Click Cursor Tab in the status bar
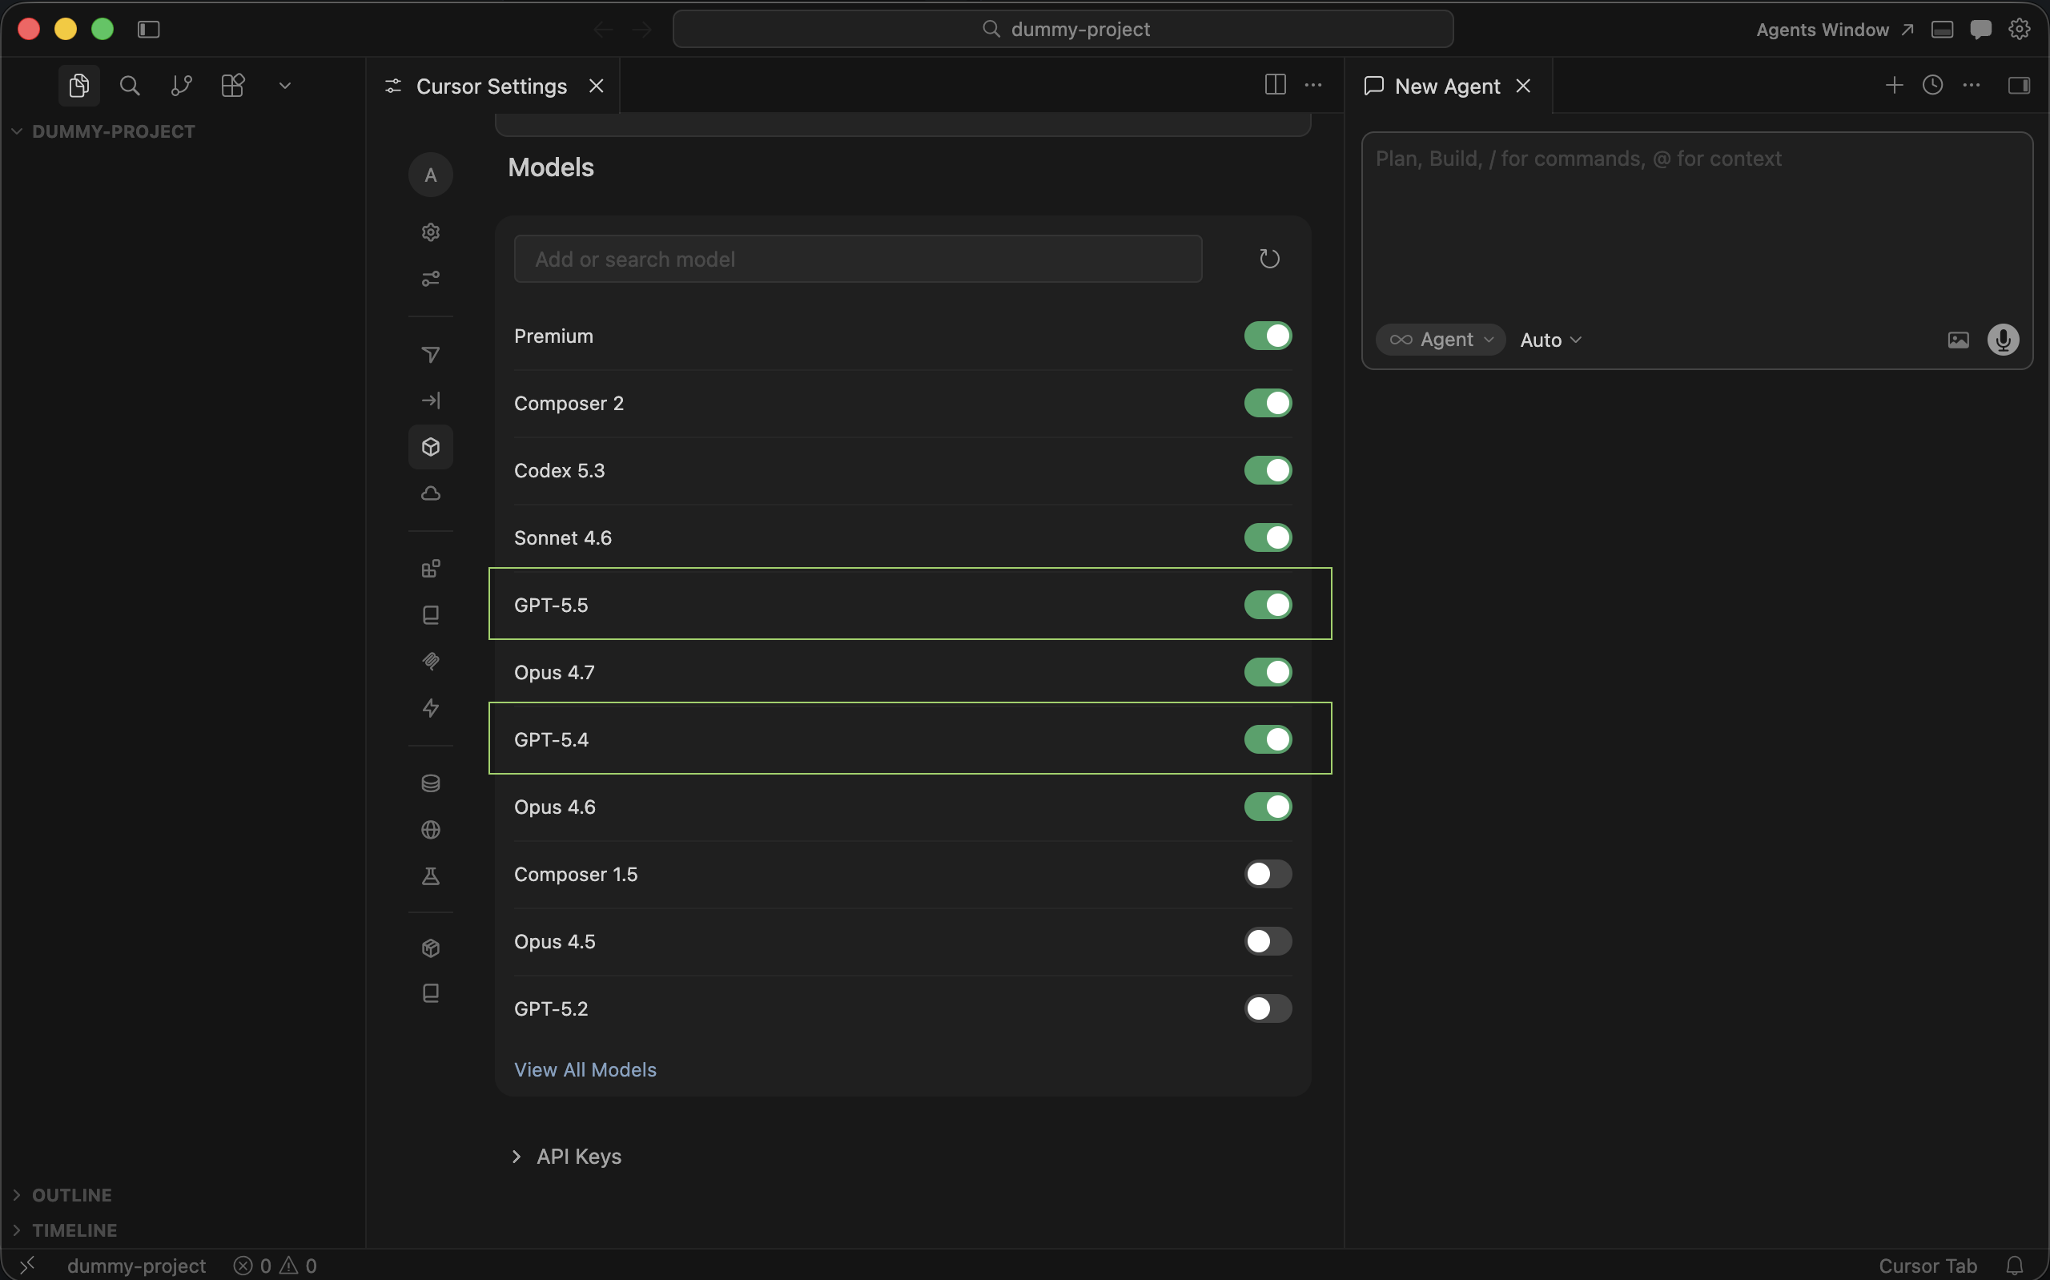 (x=1927, y=1266)
